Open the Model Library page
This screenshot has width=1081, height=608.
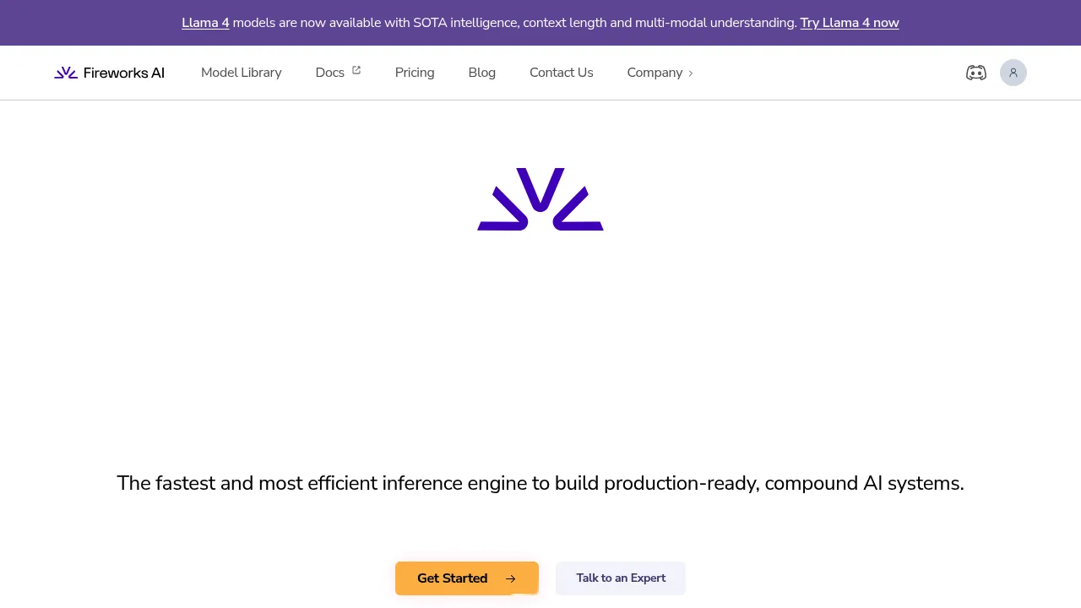tap(242, 73)
